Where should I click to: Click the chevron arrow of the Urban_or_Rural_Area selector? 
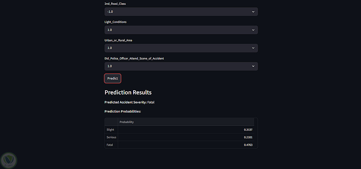253,48
